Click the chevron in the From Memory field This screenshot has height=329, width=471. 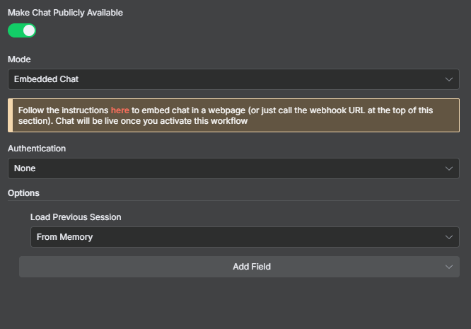point(449,237)
